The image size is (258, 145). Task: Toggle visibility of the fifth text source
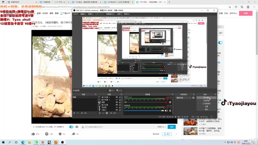pyautogui.click(x=117, y=107)
